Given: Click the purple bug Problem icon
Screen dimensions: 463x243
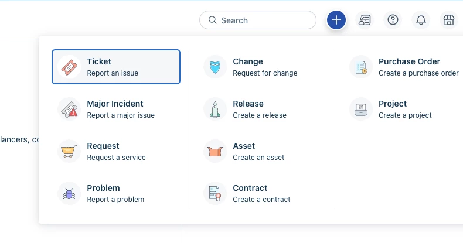Looking at the screenshot, I should click(x=69, y=193).
